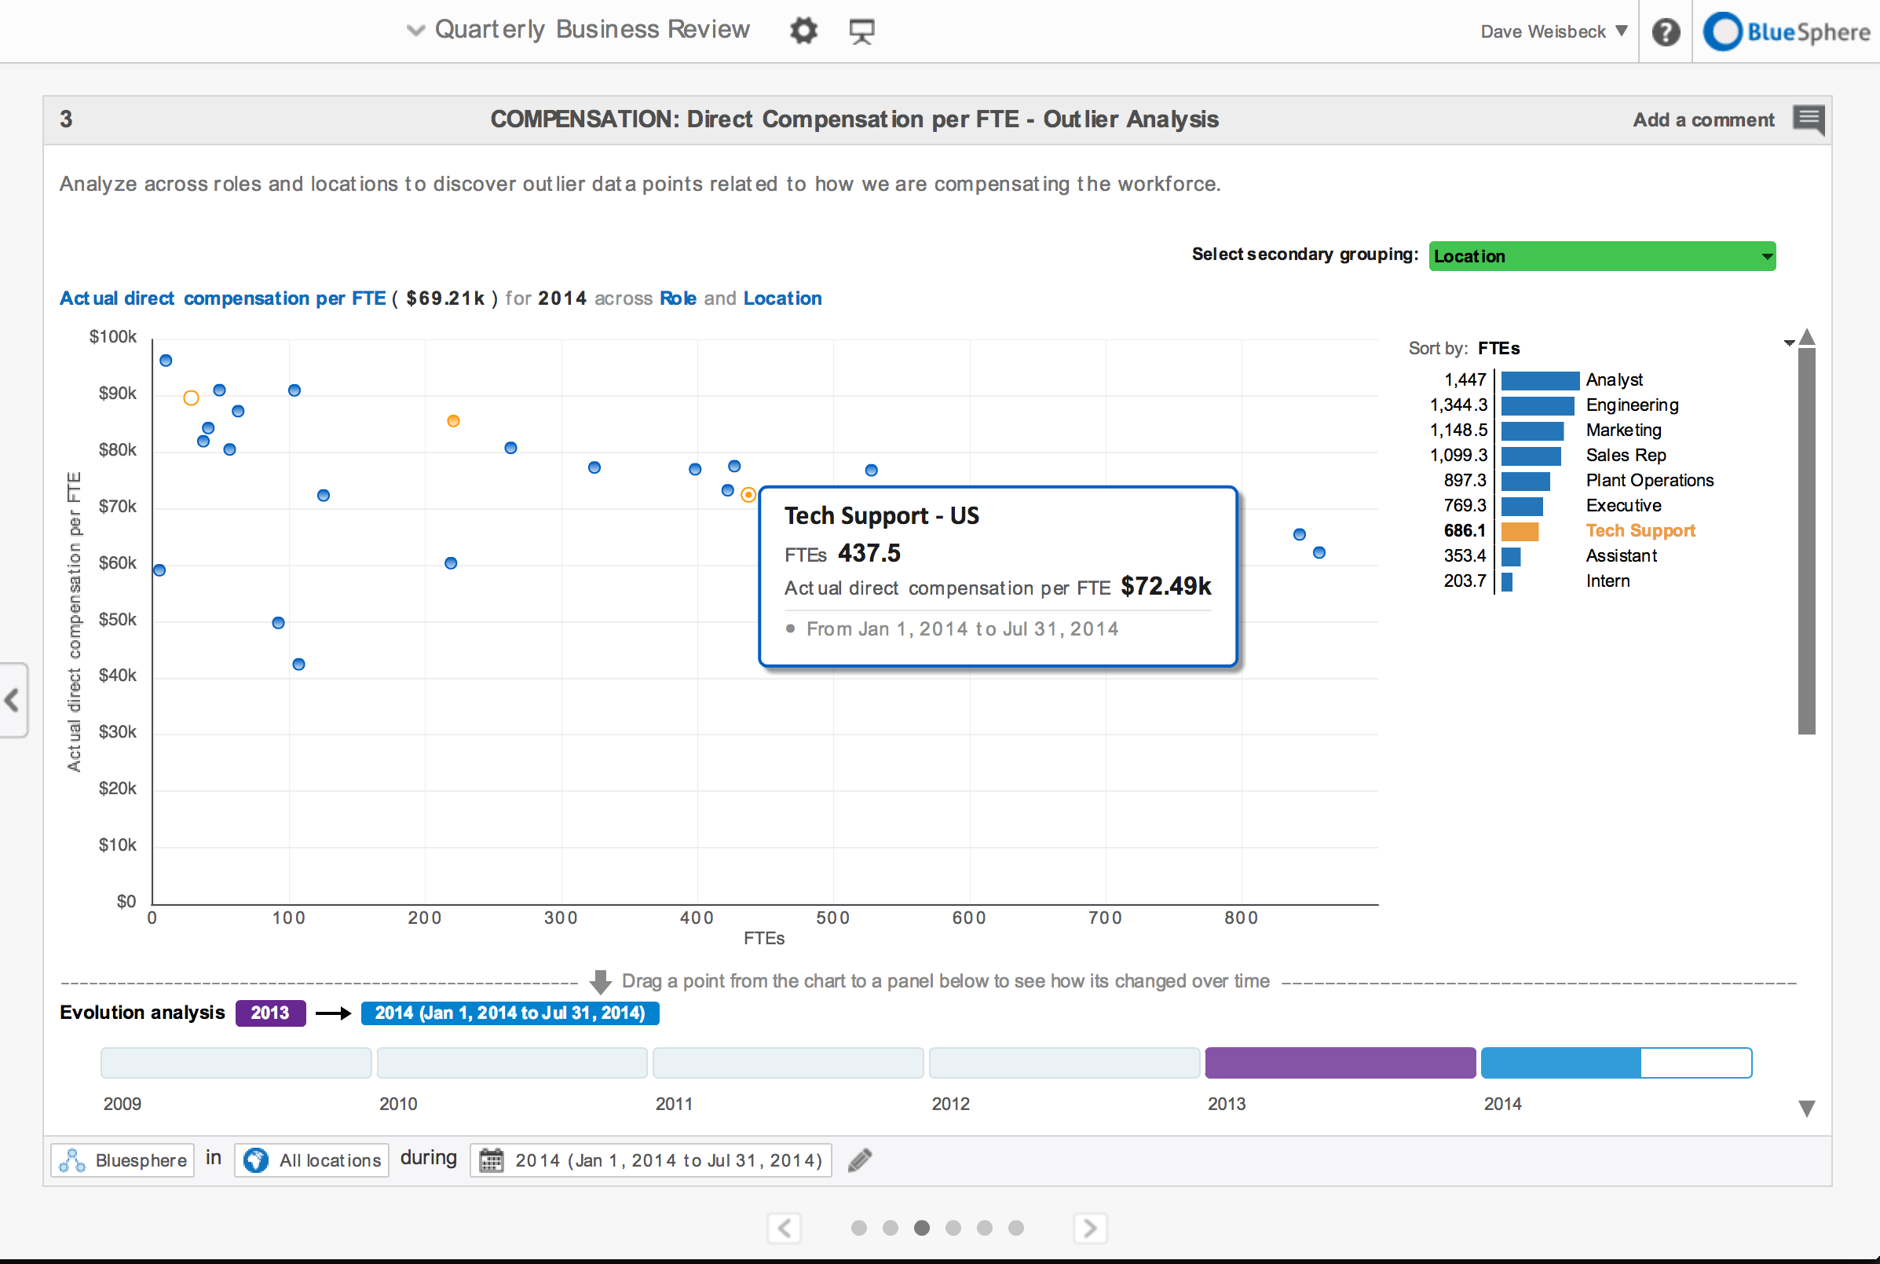The height and width of the screenshot is (1264, 1880).
Task: Open the help question mark icon
Action: 1666,32
